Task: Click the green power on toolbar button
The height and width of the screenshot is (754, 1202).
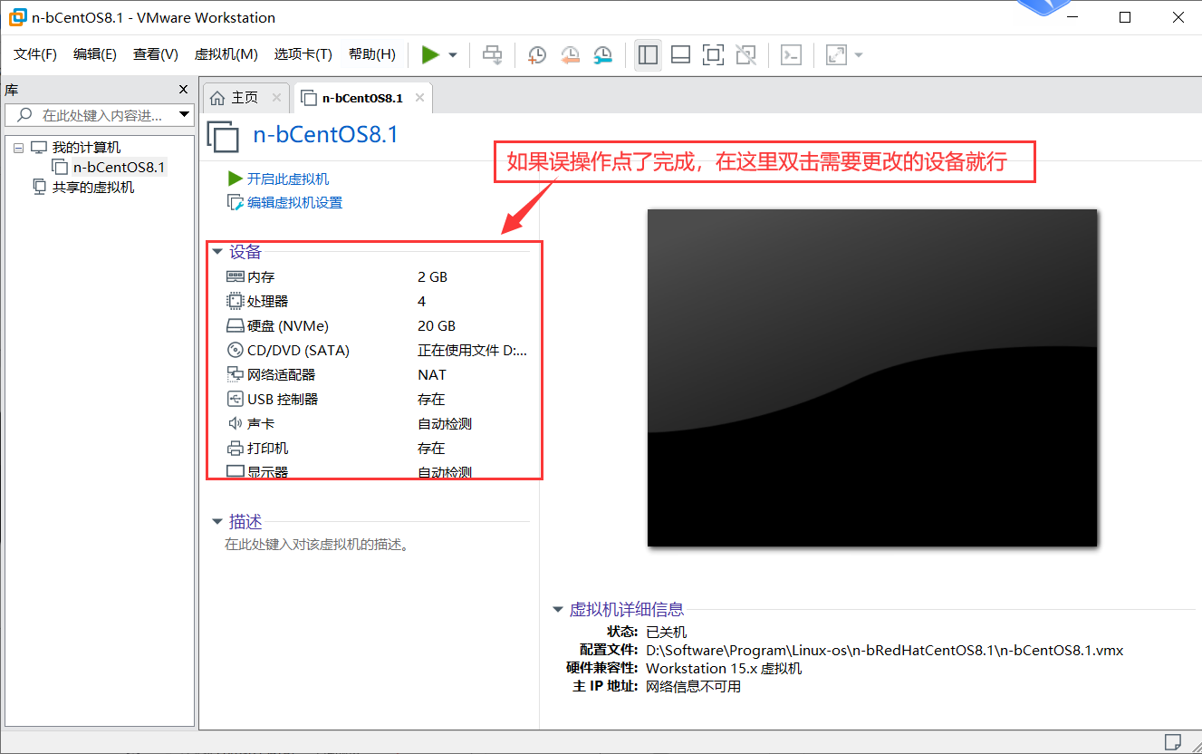Action: click(430, 55)
